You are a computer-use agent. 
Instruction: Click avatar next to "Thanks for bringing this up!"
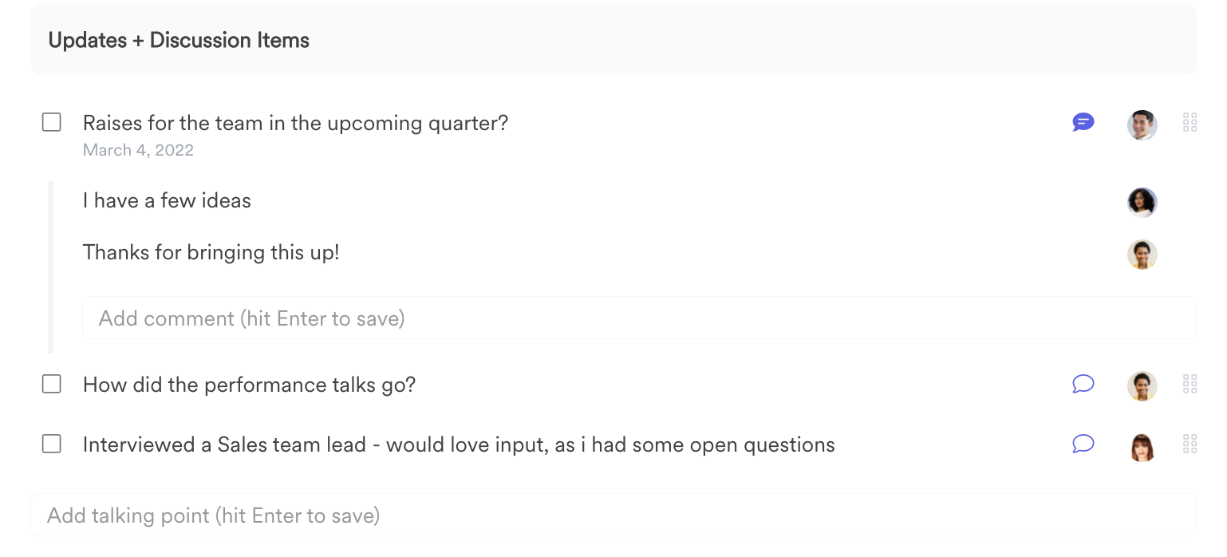point(1142,255)
